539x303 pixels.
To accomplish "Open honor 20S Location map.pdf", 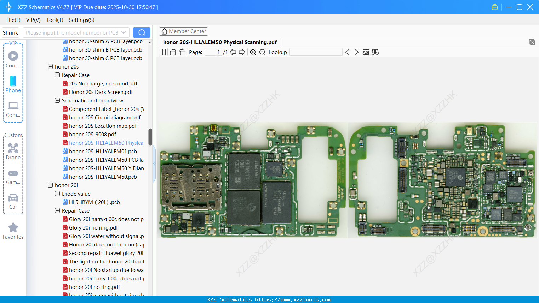I will [x=103, y=126].
